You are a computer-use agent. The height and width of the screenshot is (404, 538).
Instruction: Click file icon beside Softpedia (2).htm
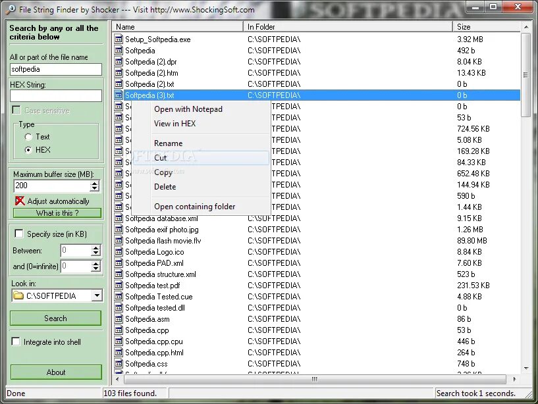coord(119,73)
